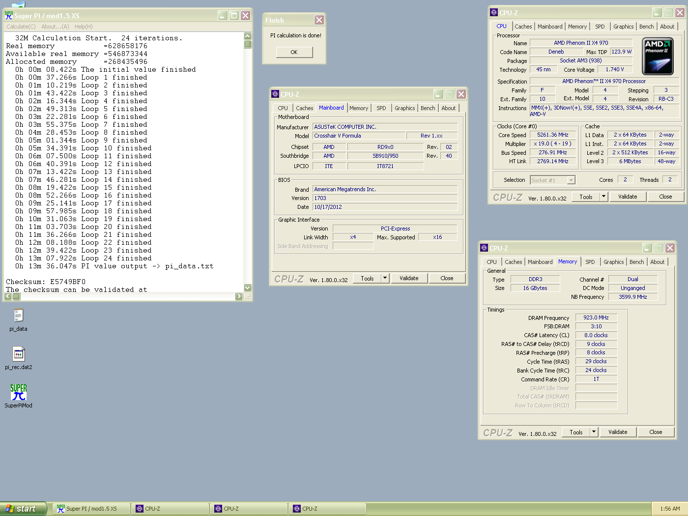Click Validate in the CPU window

click(628, 197)
